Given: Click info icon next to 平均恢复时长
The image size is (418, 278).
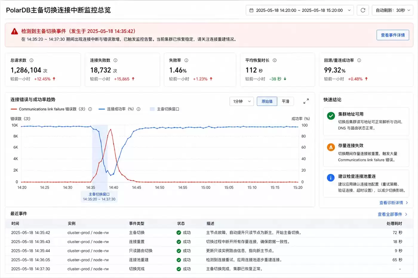Looking at the screenshot, I should tap(274, 60).
